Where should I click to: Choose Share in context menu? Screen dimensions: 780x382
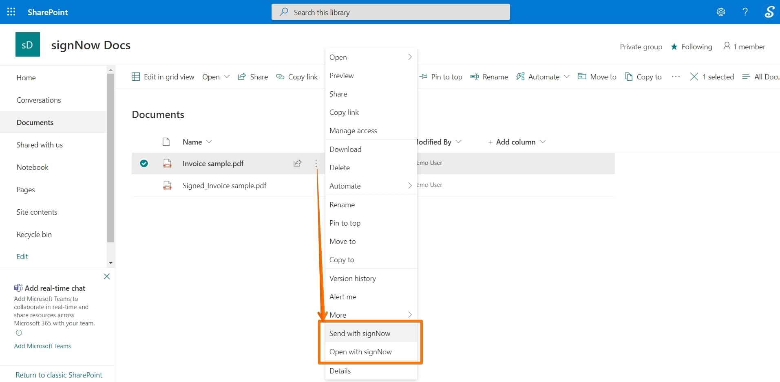(371, 94)
